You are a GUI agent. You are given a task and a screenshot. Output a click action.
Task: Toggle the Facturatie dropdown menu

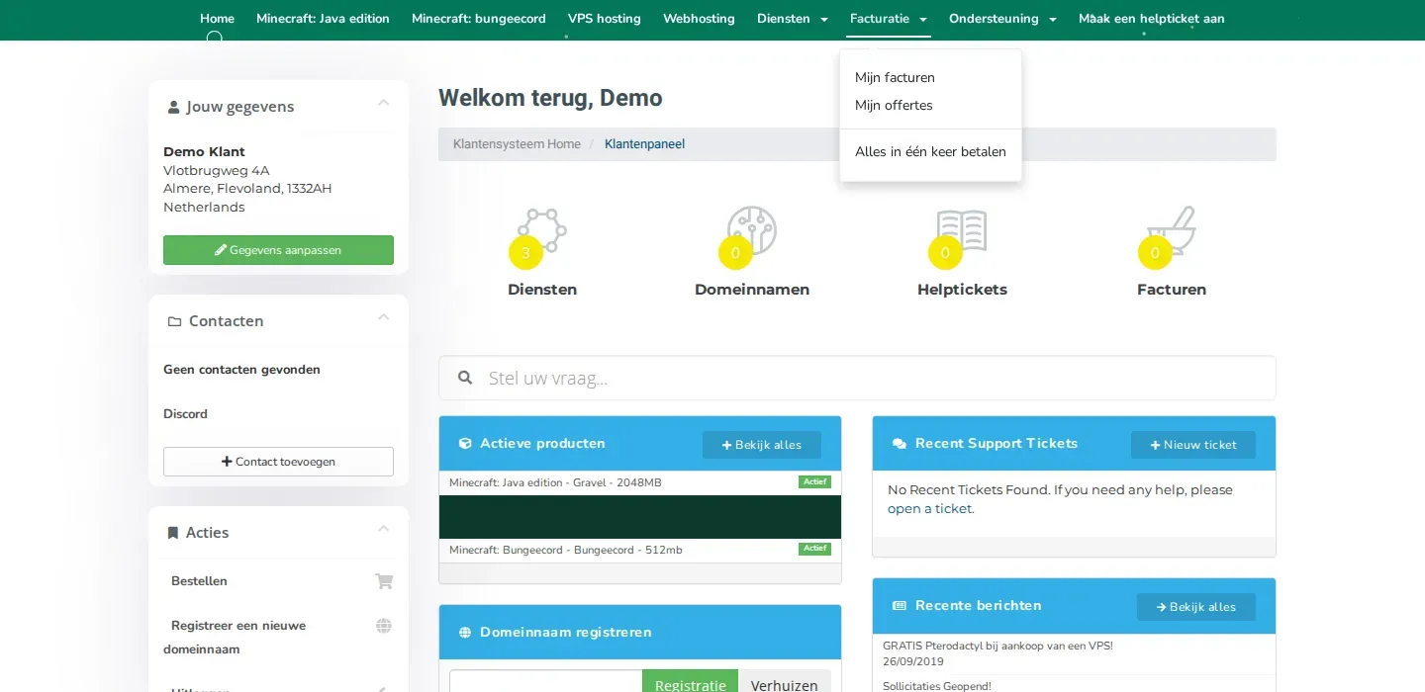click(x=889, y=19)
